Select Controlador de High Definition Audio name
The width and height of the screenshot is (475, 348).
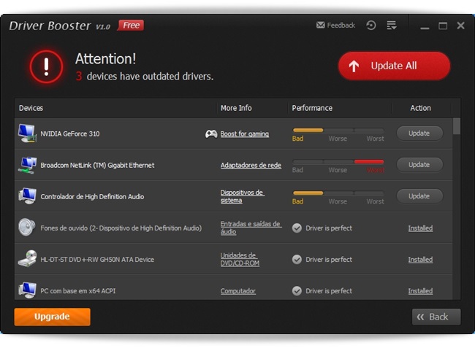92,197
